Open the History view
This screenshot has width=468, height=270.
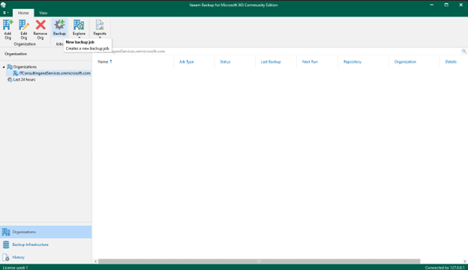pyautogui.click(x=18, y=257)
